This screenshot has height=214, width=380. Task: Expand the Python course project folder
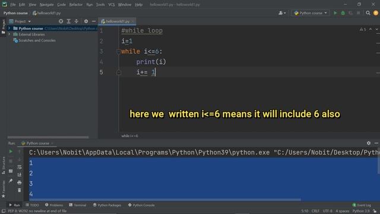coord(9,29)
